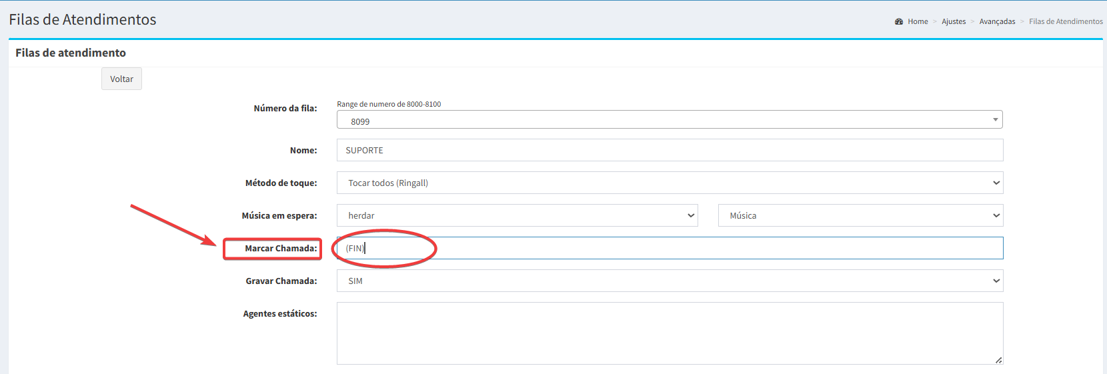Click the Nome field containing SUPORTE
1107x374 pixels.
[670, 150]
